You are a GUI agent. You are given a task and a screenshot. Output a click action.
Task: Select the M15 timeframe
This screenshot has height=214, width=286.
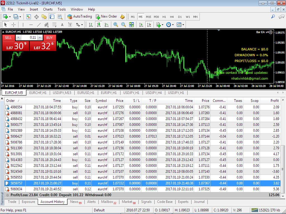click(x=148, y=17)
